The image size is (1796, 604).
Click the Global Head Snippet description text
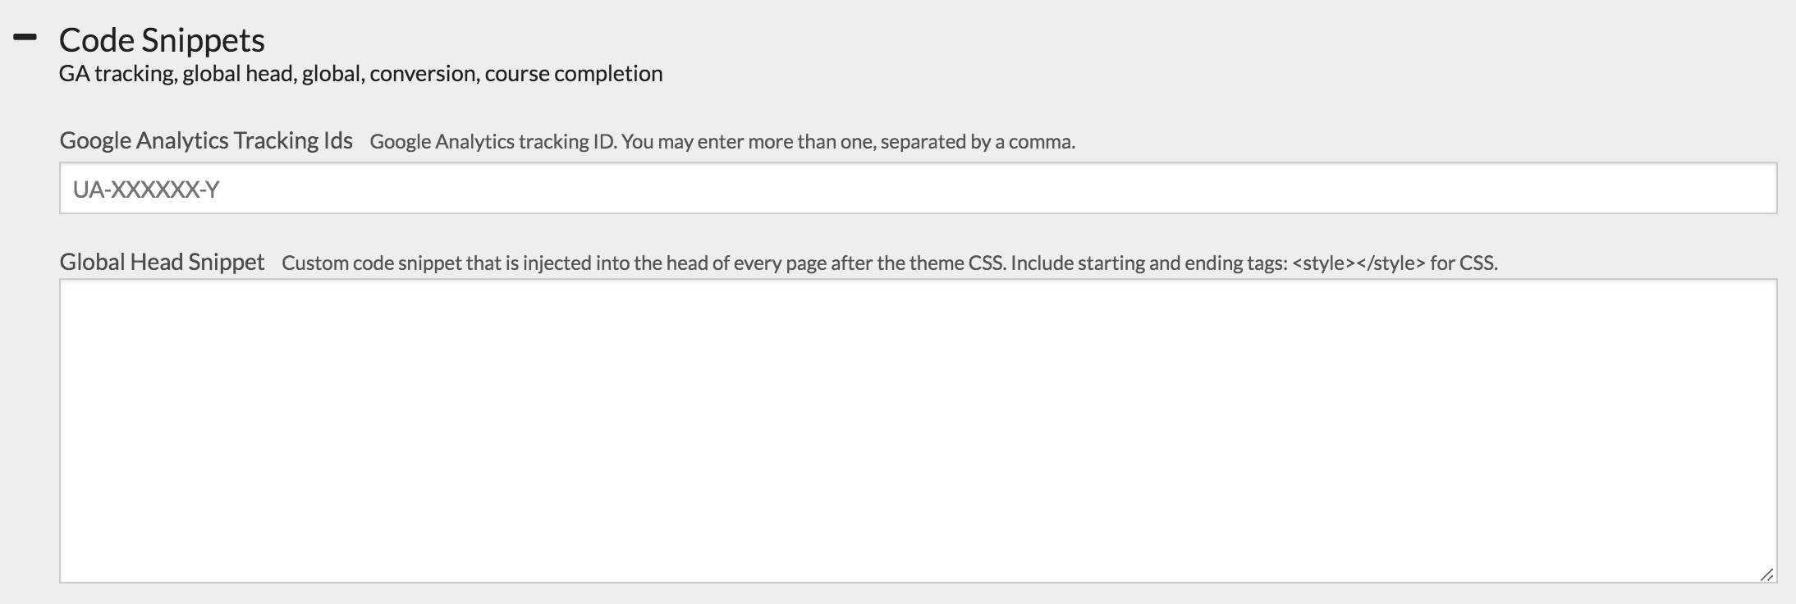[889, 263]
